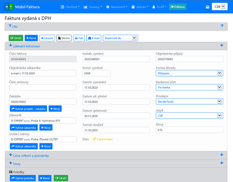Open the CZE language selector in header
Viewport: 233px width, 182px height.
click(x=220, y=7)
